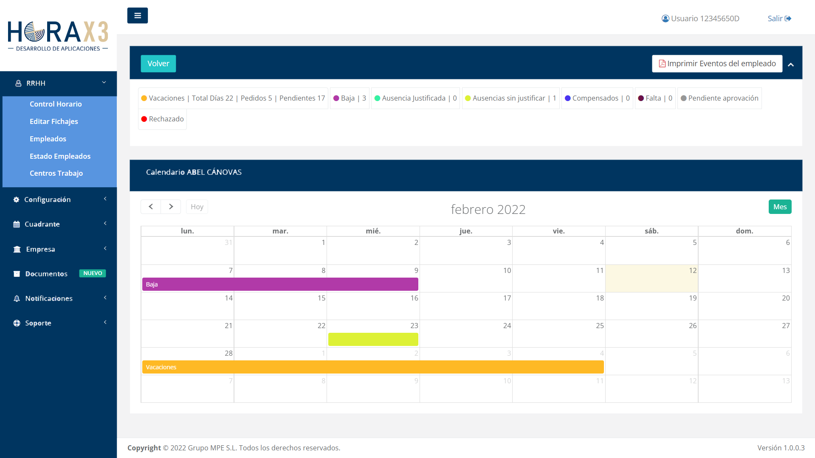Expand the Empresa menu chevron

[105, 249]
